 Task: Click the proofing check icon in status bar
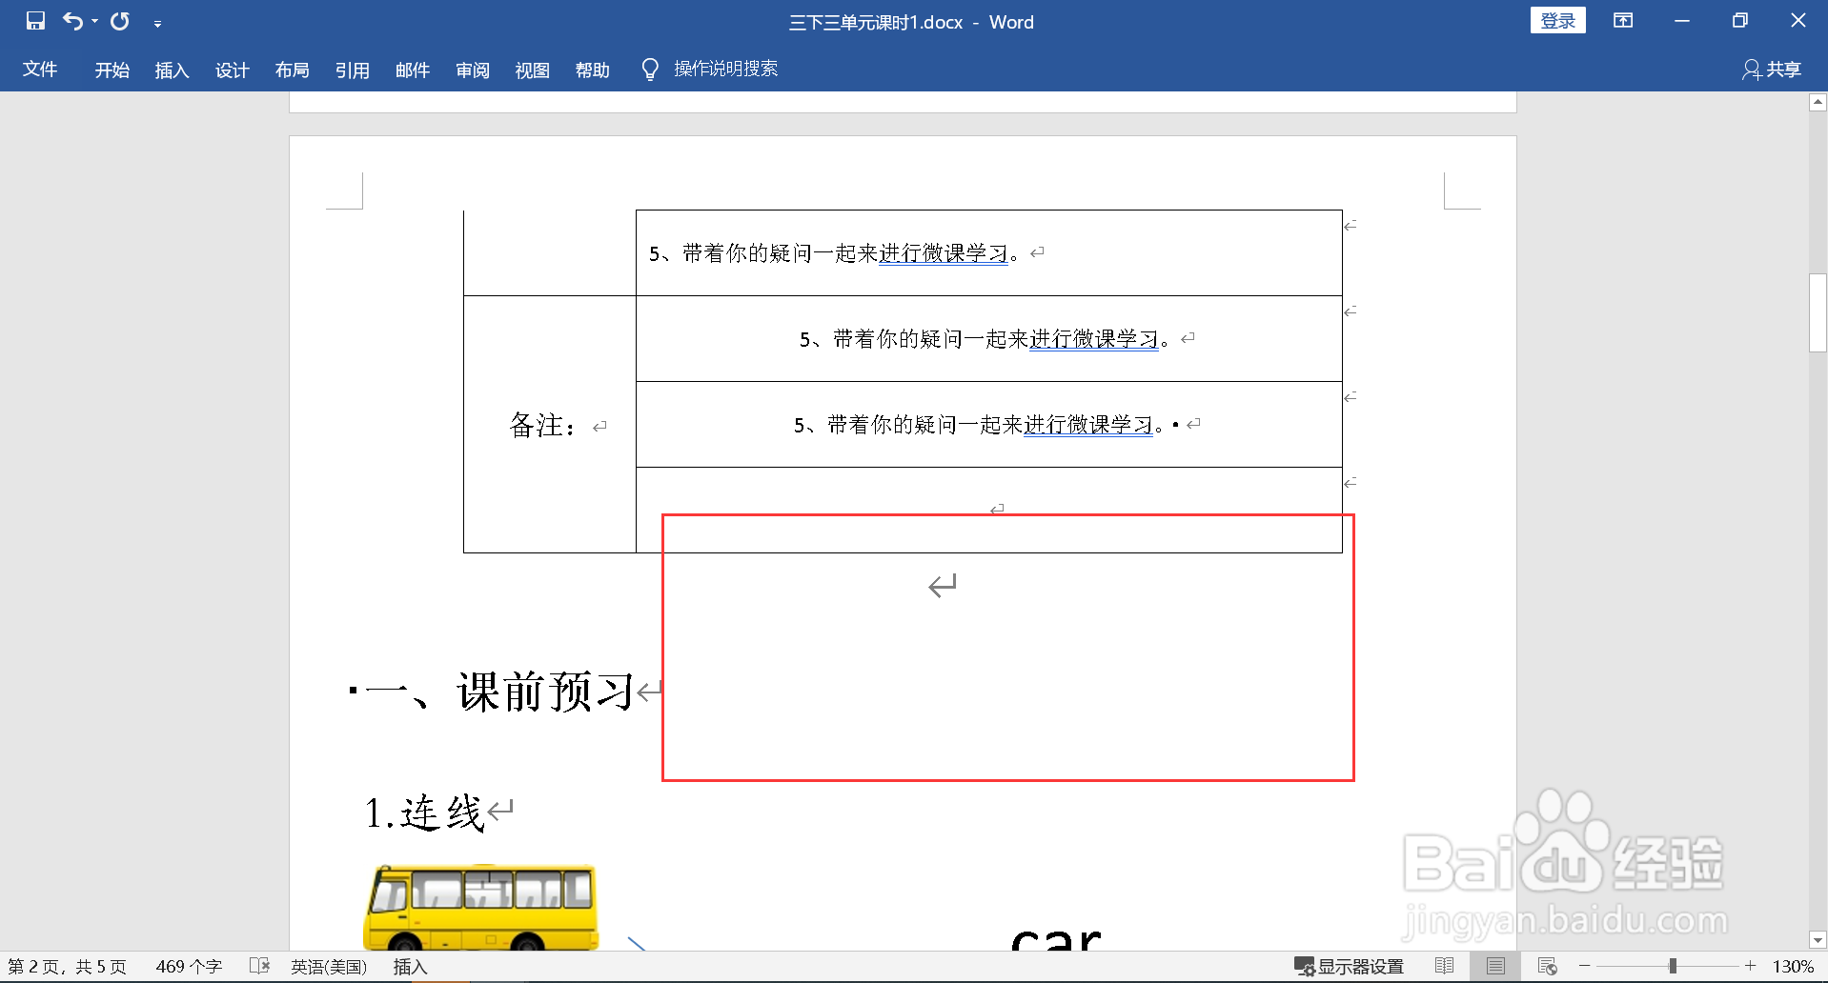point(259,967)
